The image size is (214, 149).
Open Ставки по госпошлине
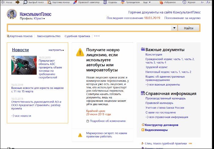(x=160, y=112)
